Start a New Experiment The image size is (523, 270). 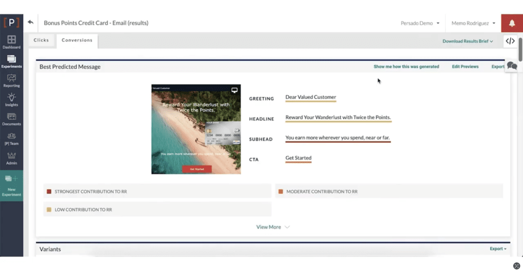(11, 185)
